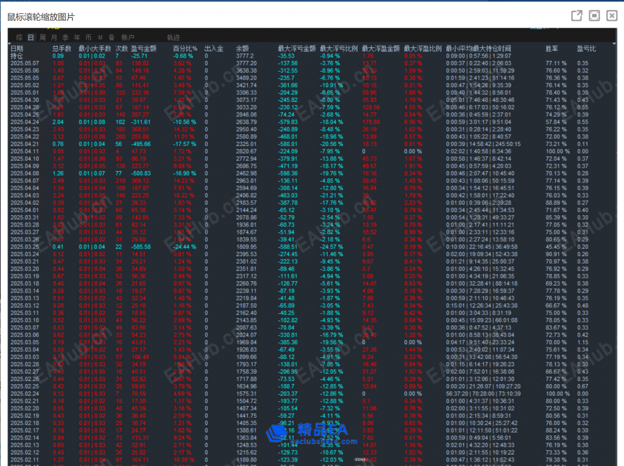Click the 胜率 column header
This screenshot has width=624, height=466.
coord(552,49)
